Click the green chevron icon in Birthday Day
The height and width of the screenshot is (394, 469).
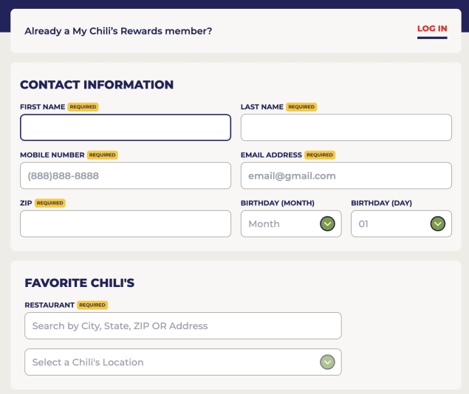pos(437,224)
